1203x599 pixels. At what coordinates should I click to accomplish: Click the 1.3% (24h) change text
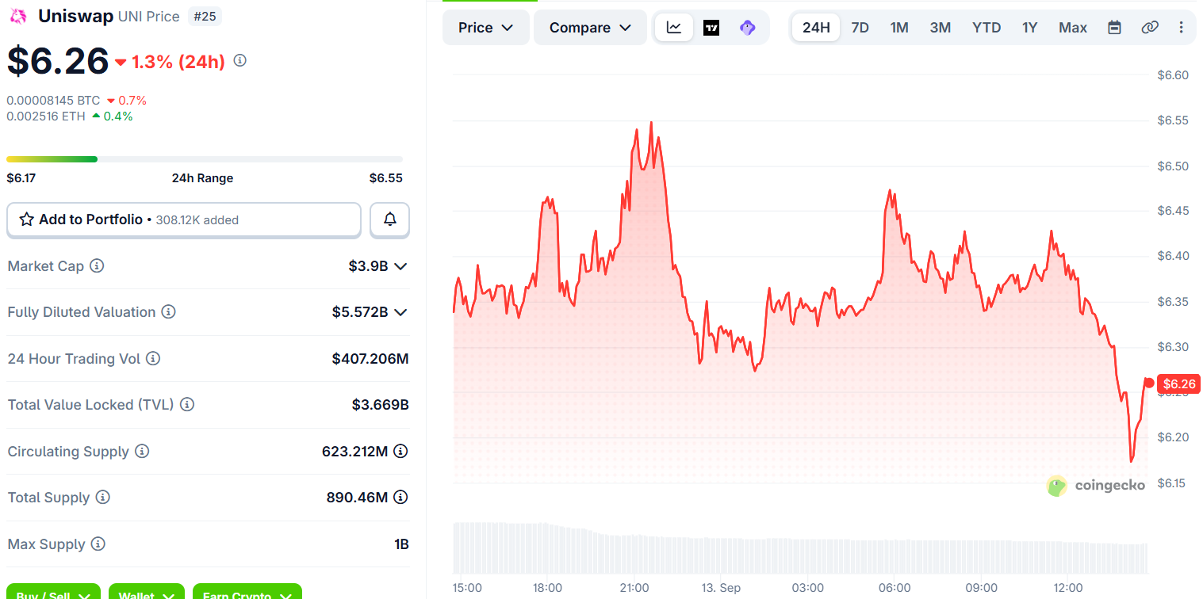pyautogui.click(x=178, y=62)
